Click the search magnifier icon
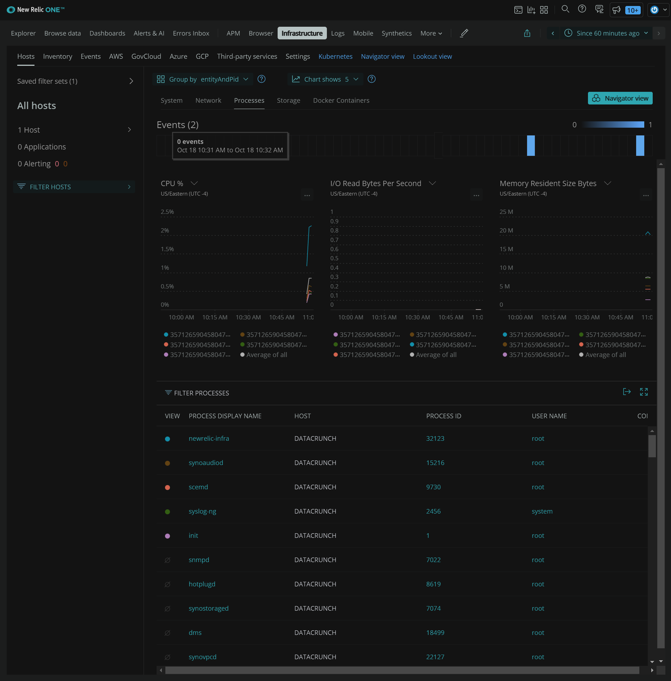 [x=565, y=9]
